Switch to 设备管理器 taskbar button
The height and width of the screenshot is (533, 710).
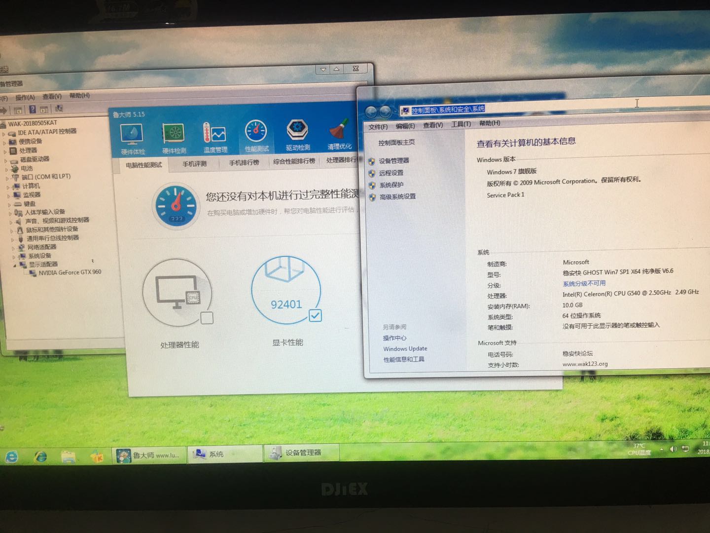pos(302,452)
